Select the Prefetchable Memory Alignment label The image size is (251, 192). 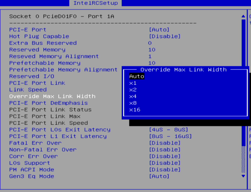tap(63, 70)
